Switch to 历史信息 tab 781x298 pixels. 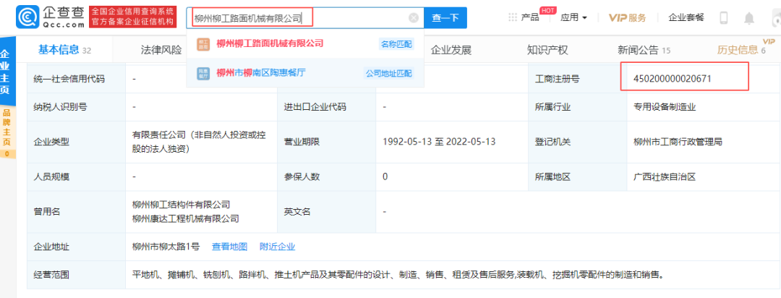(741, 50)
